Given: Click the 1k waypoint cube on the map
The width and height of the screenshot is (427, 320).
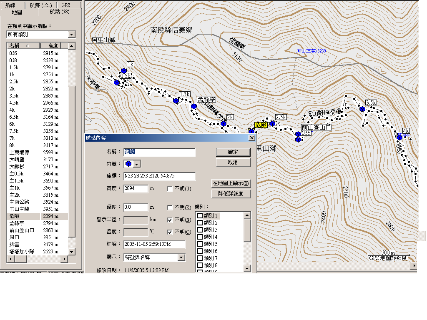Looking at the screenshot, I should coord(123,71).
